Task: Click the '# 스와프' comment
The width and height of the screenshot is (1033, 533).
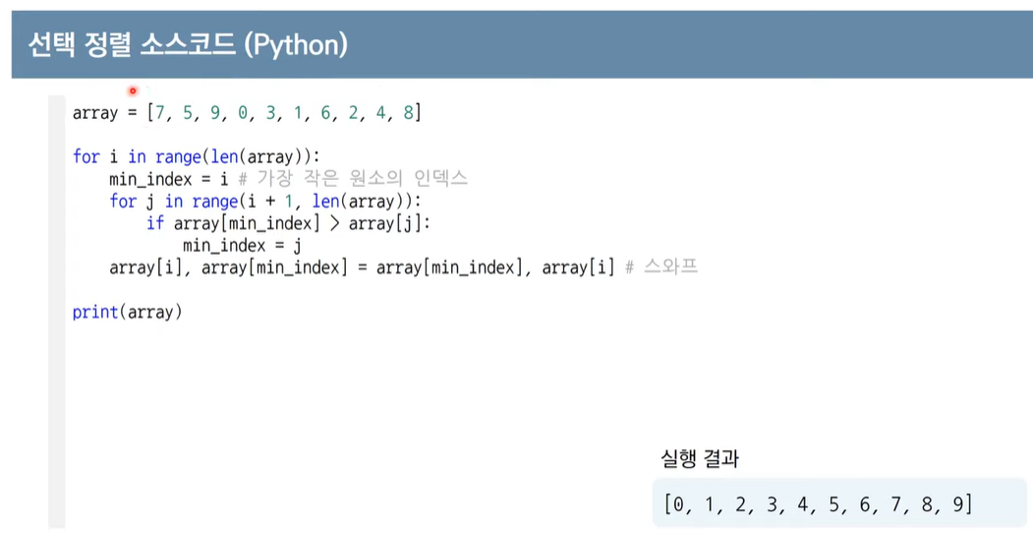Action: 660,267
